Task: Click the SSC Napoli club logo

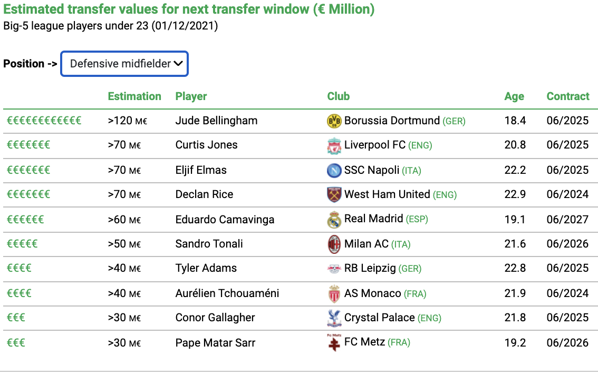Action: (x=334, y=170)
